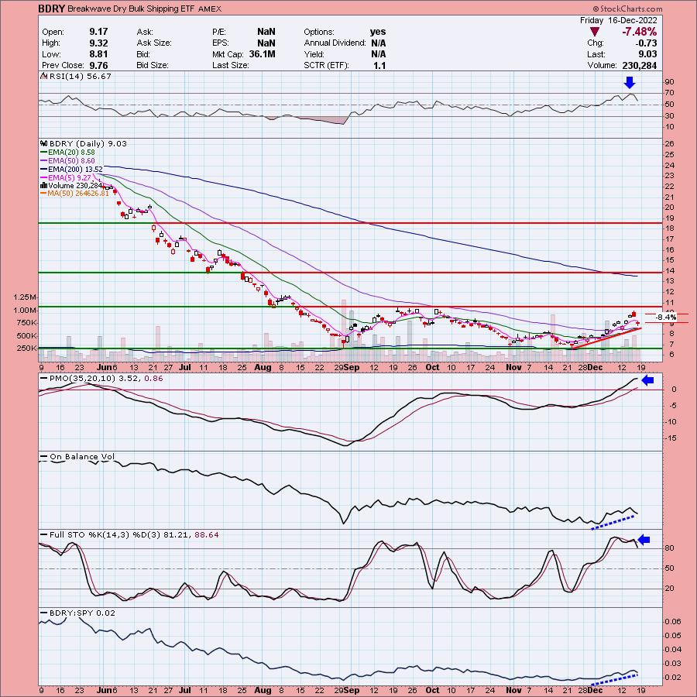Click the date Friday 16-Dec-2022
The image size is (697, 697).
618,20
